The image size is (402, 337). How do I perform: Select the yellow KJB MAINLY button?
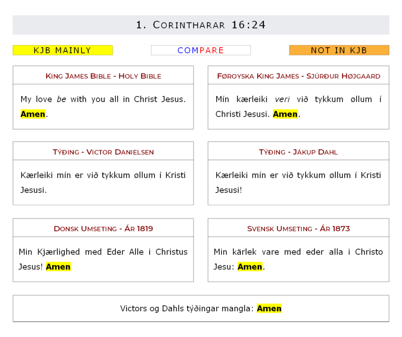pos(63,50)
